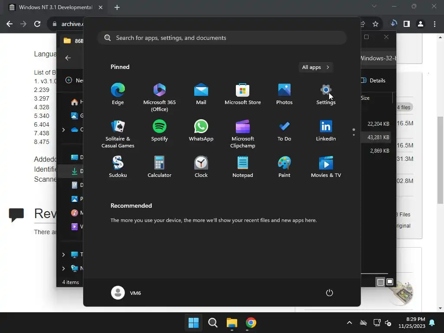Launch LinkedIn app
Viewport: 444px width, 333px height.
[x=326, y=131]
